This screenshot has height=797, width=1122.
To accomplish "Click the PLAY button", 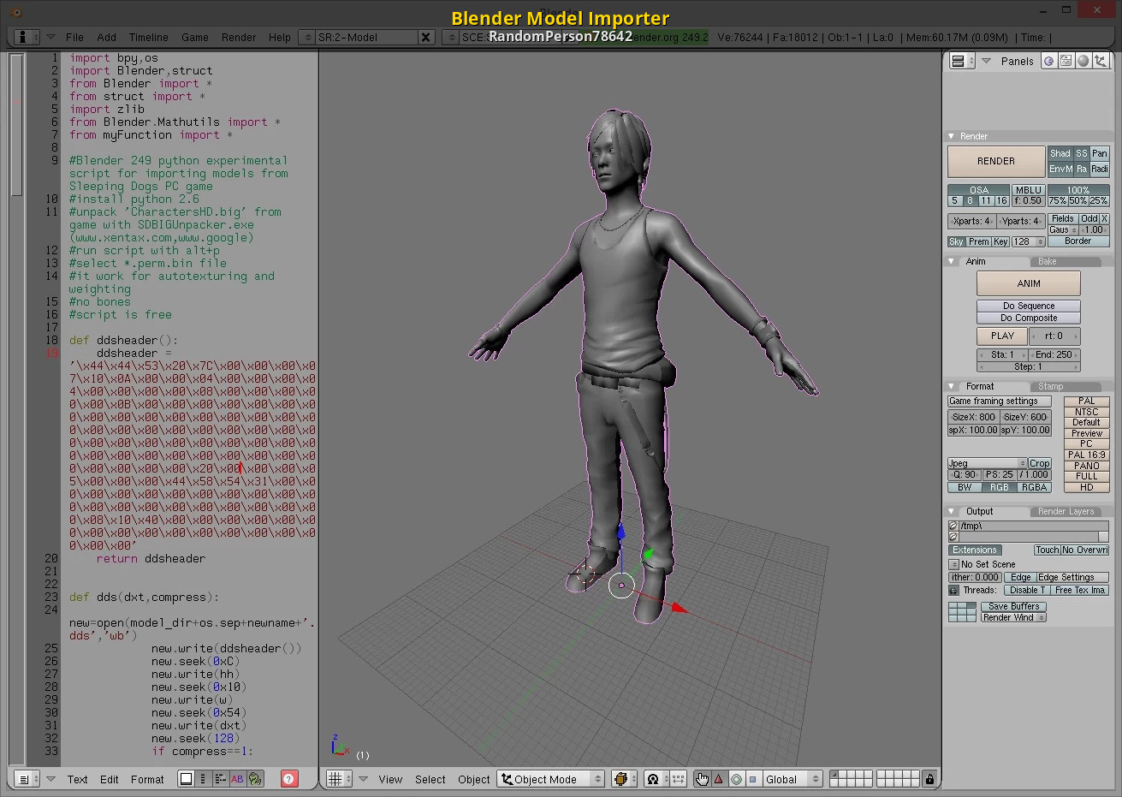I will pos(1002,336).
